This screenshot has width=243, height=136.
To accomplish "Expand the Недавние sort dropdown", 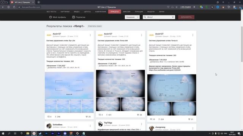I will (132, 17).
